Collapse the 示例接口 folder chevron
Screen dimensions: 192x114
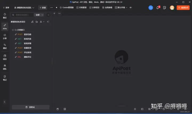pos(13,30)
